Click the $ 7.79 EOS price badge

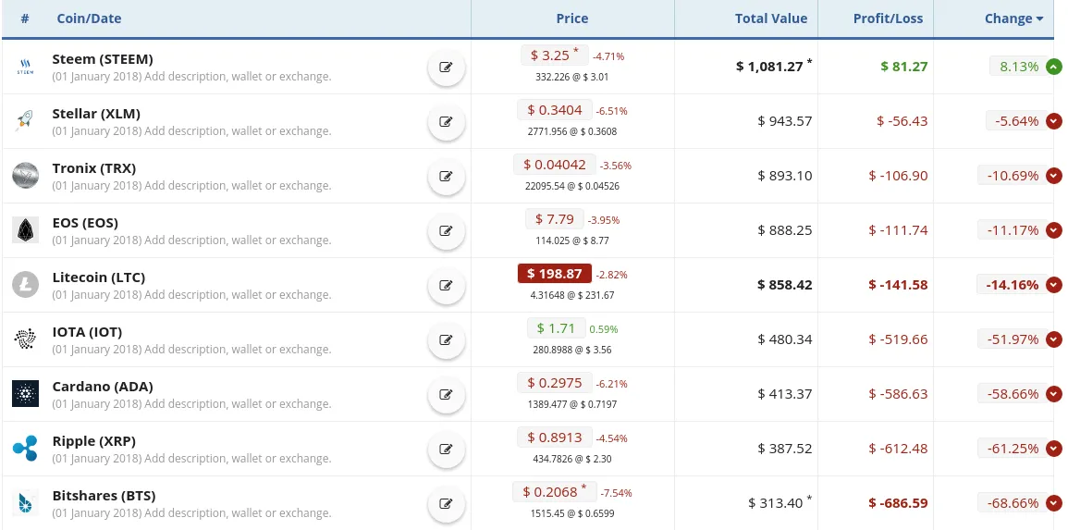click(555, 218)
